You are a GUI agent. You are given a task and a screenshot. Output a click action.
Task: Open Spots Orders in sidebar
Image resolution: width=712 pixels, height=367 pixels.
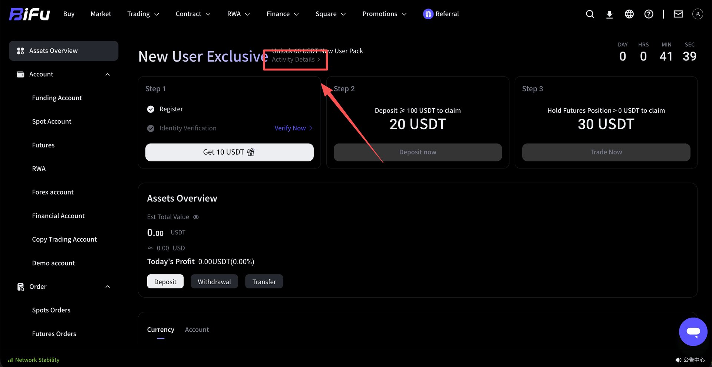pos(51,310)
